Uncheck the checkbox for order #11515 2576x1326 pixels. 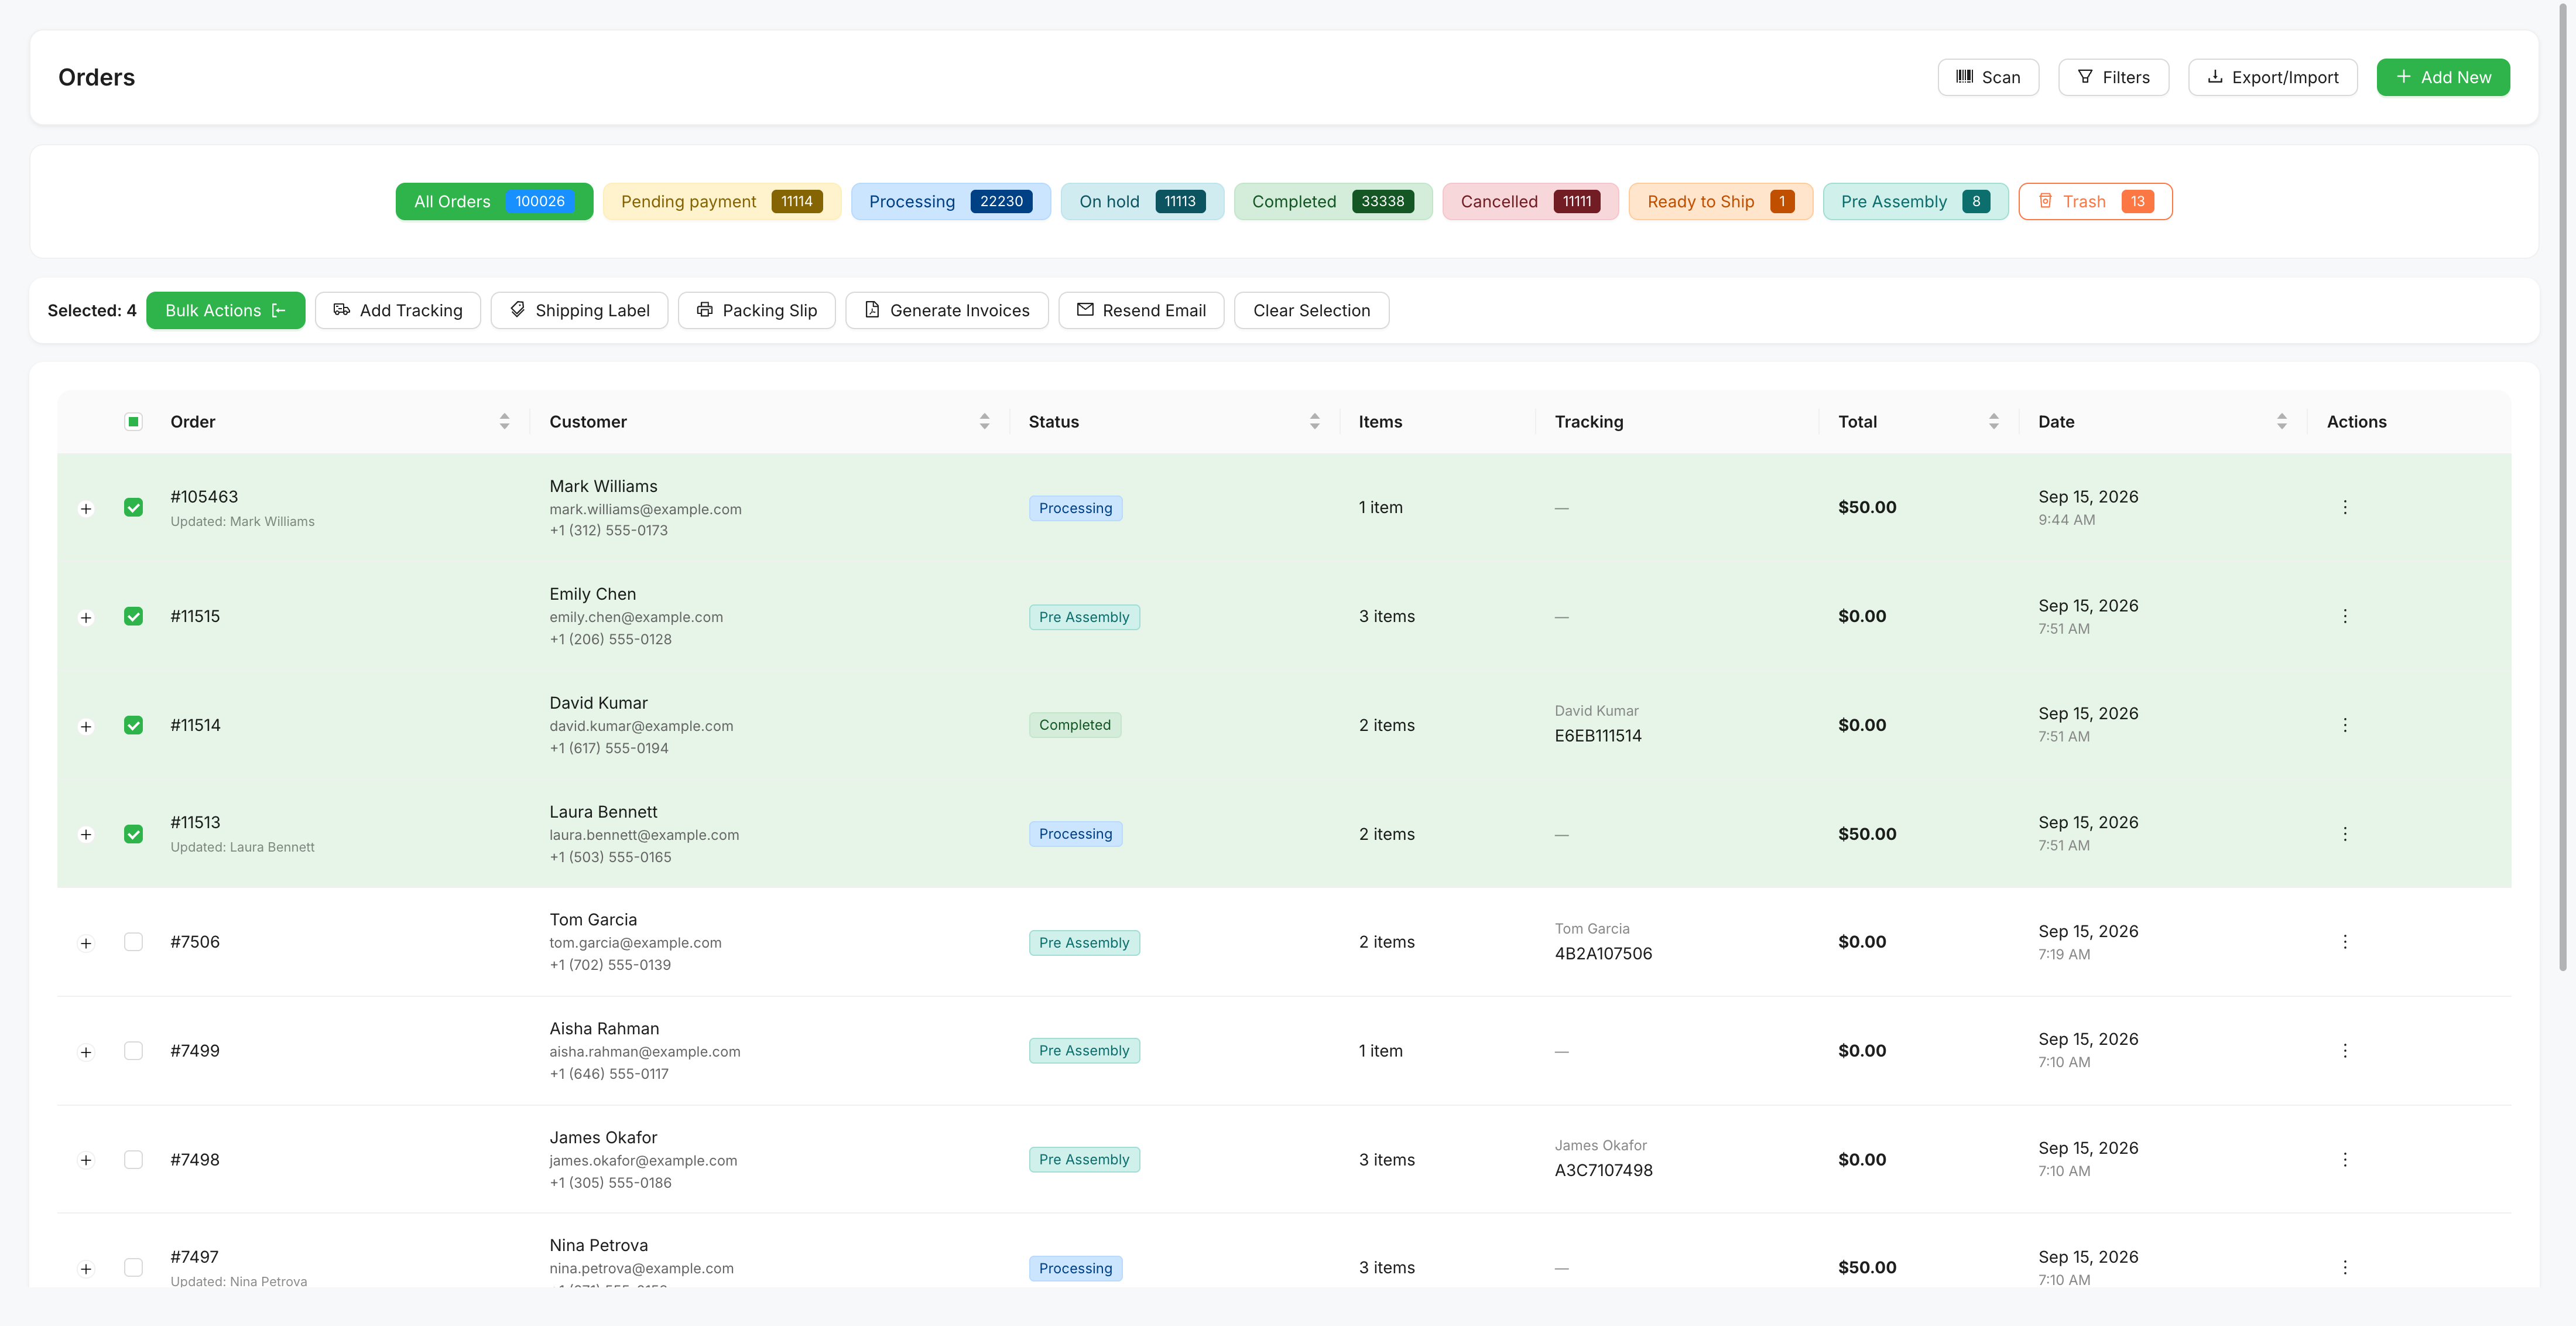[133, 617]
